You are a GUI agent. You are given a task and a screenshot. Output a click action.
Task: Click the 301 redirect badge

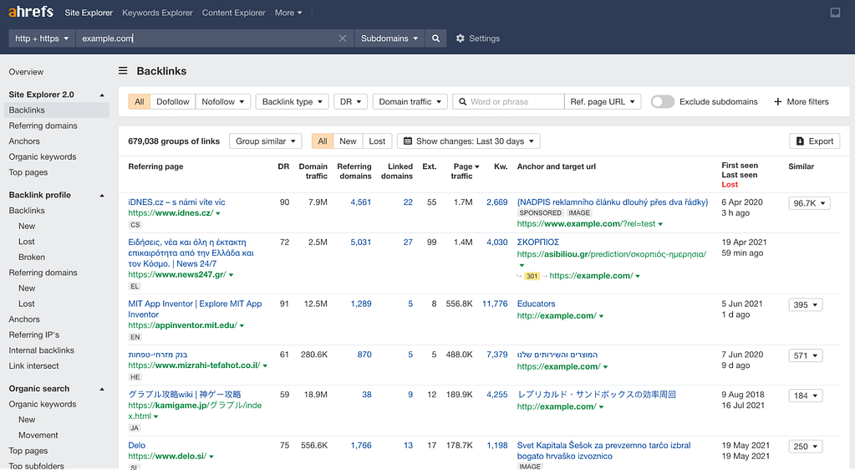(532, 276)
